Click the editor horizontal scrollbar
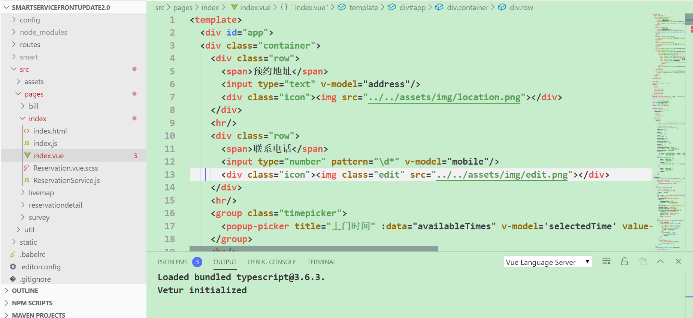This screenshot has width=693, height=318. point(314,248)
